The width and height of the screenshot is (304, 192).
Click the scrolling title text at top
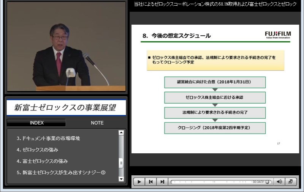(215, 4)
